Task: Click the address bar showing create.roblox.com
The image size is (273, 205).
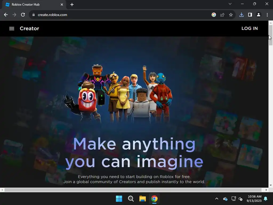Action: point(53,15)
